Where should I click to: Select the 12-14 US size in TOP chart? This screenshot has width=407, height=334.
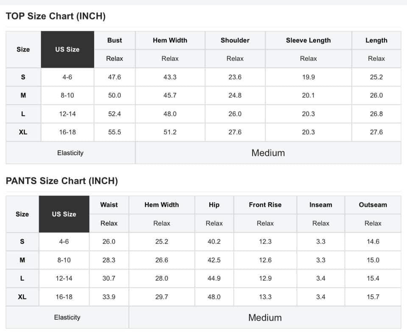(67, 114)
